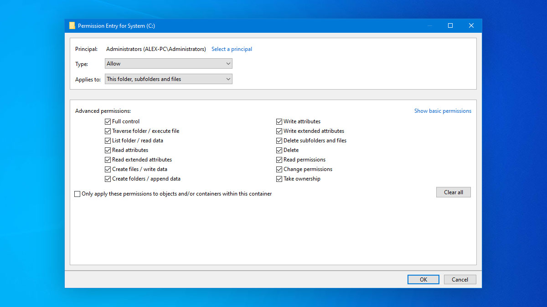The width and height of the screenshot is (547, 307).
Task: Uncheck the Full control checkbox
Action: (x=108, y=121)
